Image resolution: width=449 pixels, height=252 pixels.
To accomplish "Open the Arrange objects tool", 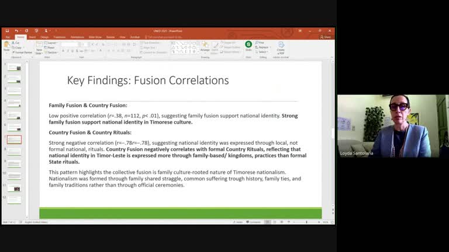I will (x=205, y=47).
